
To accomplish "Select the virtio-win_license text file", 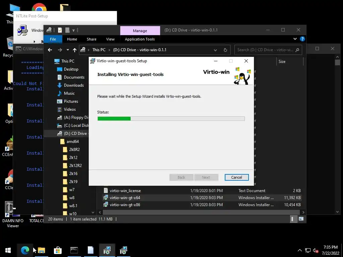I will tap(125, 191).
